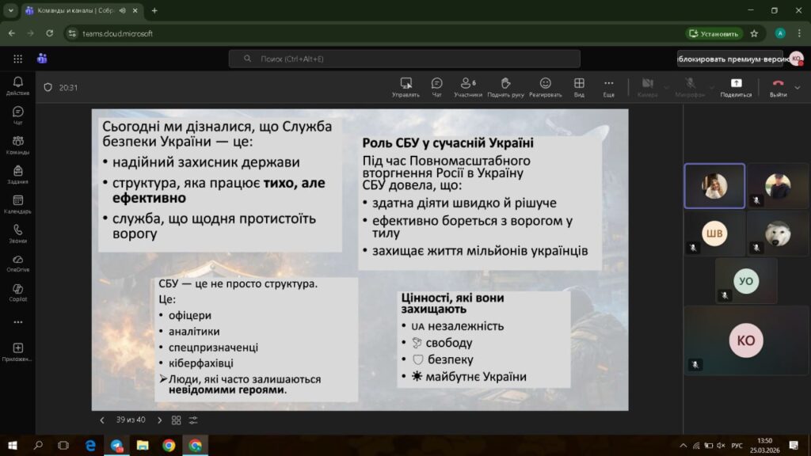Open the Еще more options menu
Viewport: 811px width, 456px height.
point(608,86)
